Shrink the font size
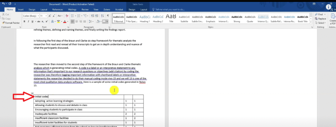 click(54, 16)
